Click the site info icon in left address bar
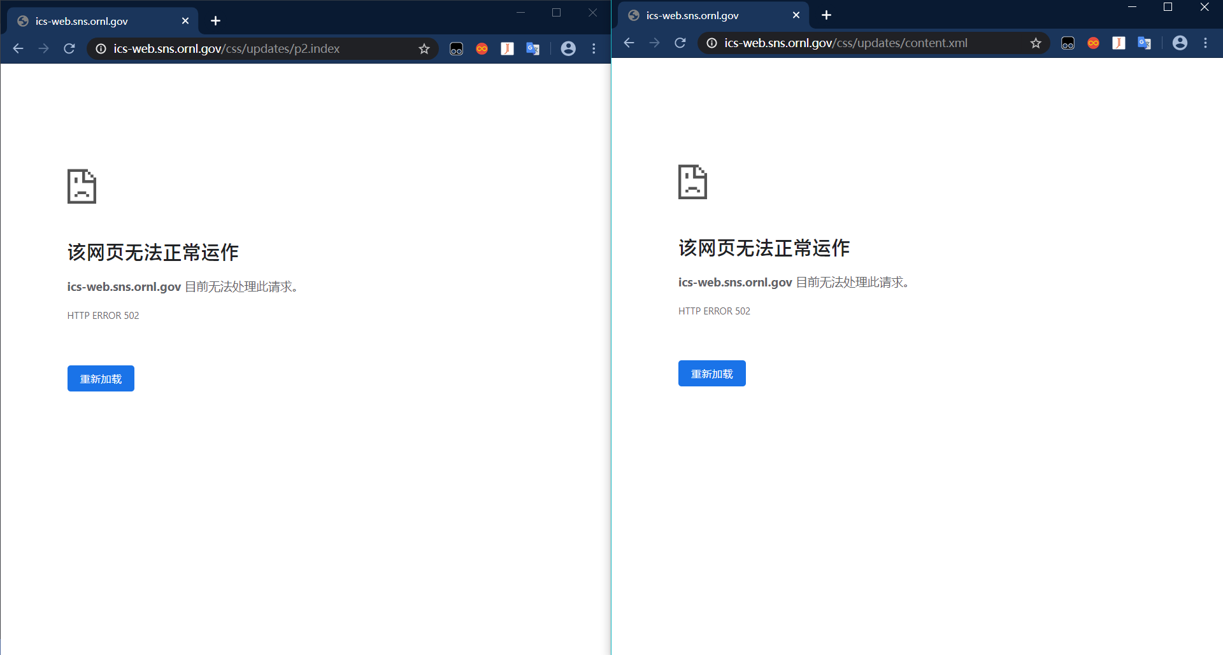This screenshot has width=1223, height=655. (101, 48)
